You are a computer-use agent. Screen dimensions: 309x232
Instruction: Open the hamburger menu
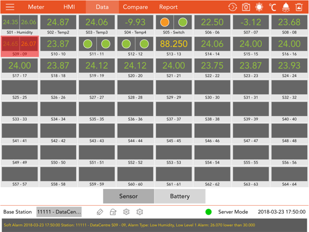point(10,7)
